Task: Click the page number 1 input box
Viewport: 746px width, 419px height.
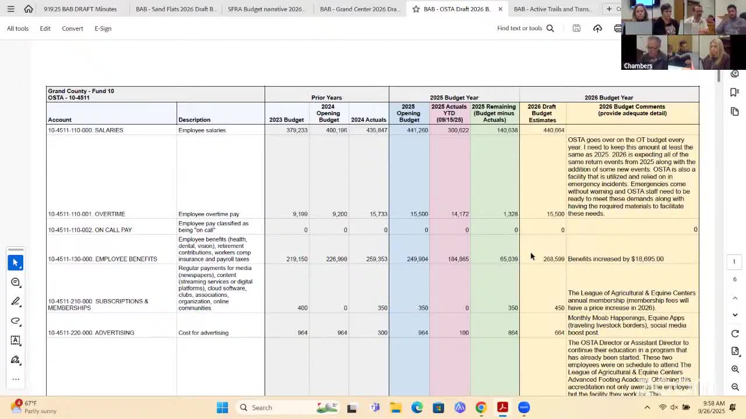Action: point(734,262)
